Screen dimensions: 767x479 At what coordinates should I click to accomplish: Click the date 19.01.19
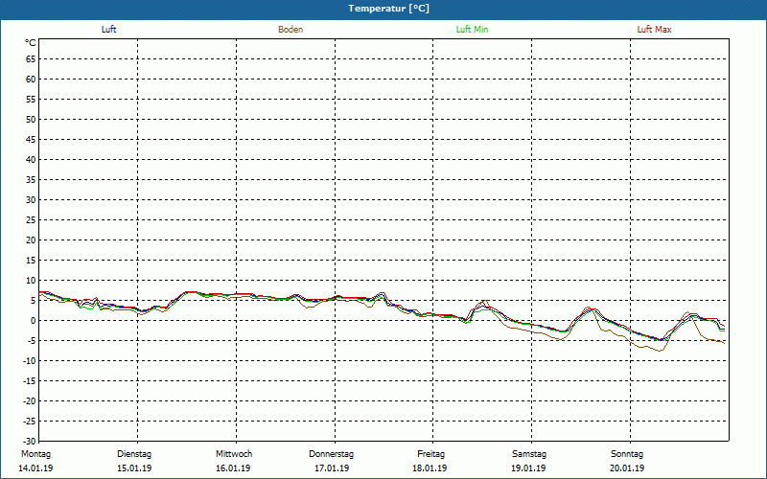click(528, 468)
